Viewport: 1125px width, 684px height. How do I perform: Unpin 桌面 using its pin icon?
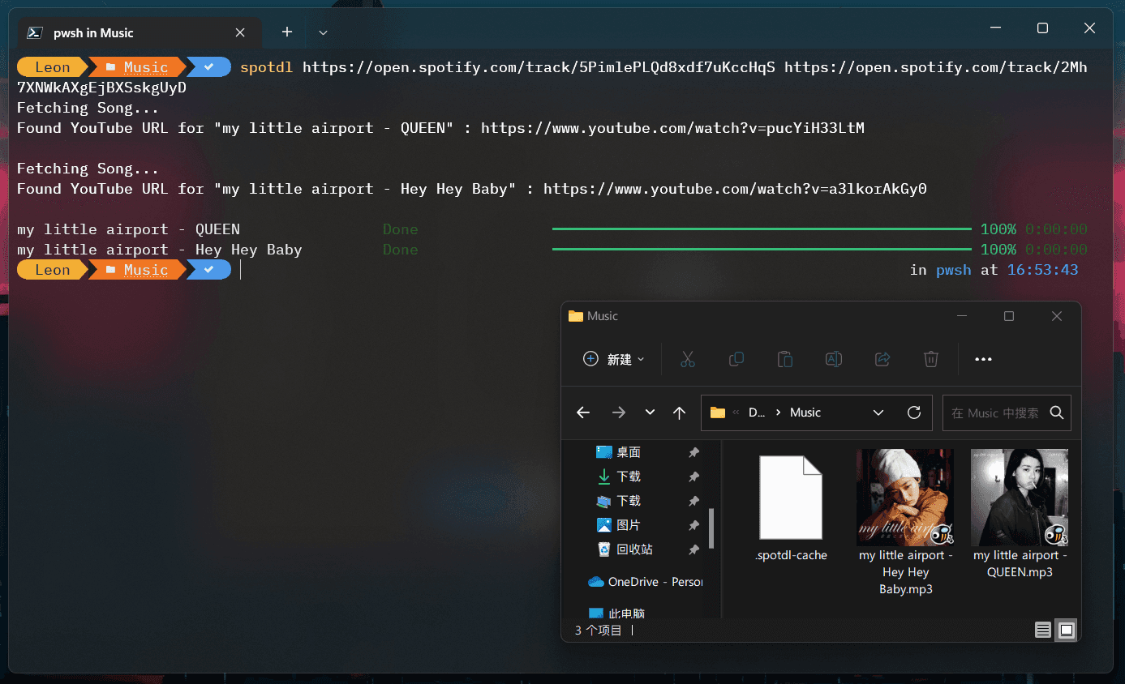click(x=693, y=452)
